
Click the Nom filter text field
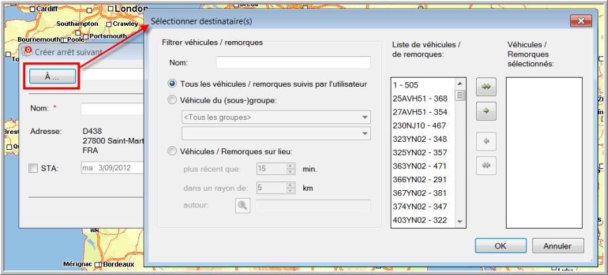(x=293, y=62)
